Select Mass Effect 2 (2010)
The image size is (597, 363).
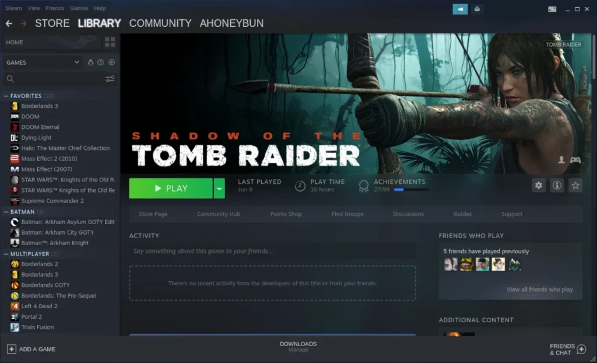pyautogui.click(x=49, y=159)
